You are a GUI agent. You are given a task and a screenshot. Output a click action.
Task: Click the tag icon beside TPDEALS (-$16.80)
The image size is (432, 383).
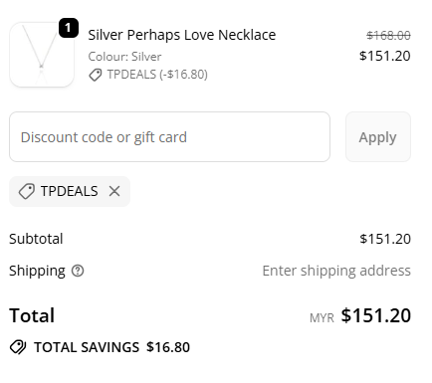point(96,75)
